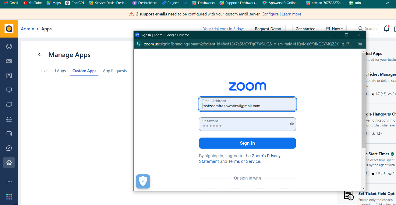396x205 pixels.
Task: Click the Zoom popup vertical scrollbar
Action: 363,100
